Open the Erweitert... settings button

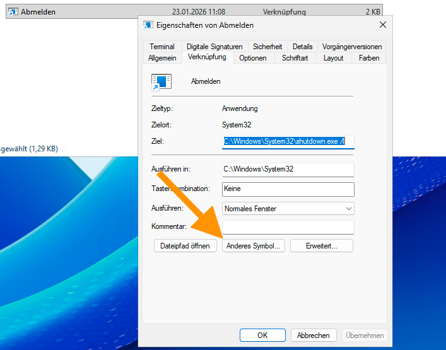coord(321,246)
